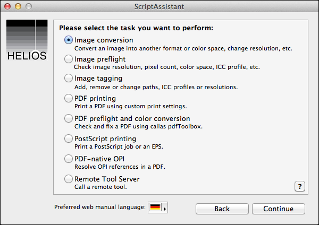Image resolution: width=319 pixels, height=225 pixels.
Task: Select PDF preflight and color conversion radio
Action: pos(69,118)
